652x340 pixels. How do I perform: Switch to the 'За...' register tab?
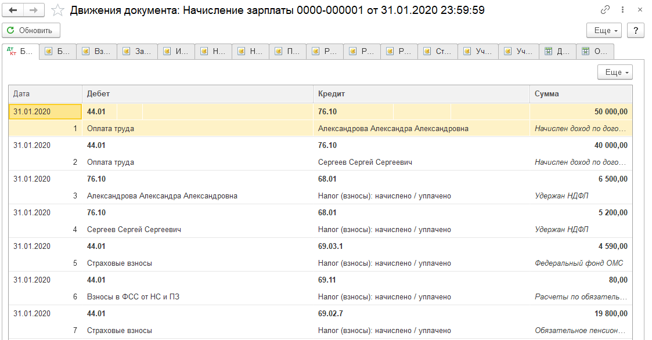tap(136, 52)
